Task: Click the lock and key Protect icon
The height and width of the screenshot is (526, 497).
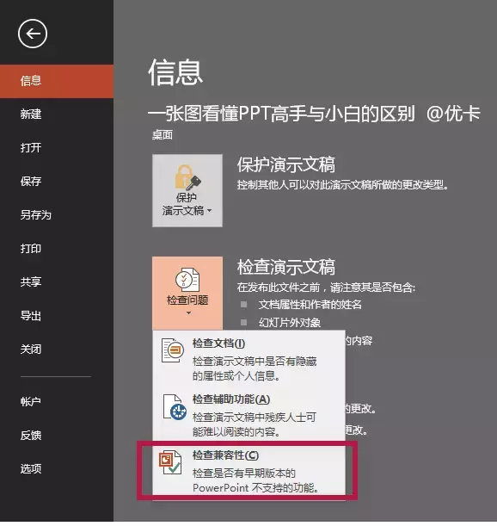Action: point(187,177)
